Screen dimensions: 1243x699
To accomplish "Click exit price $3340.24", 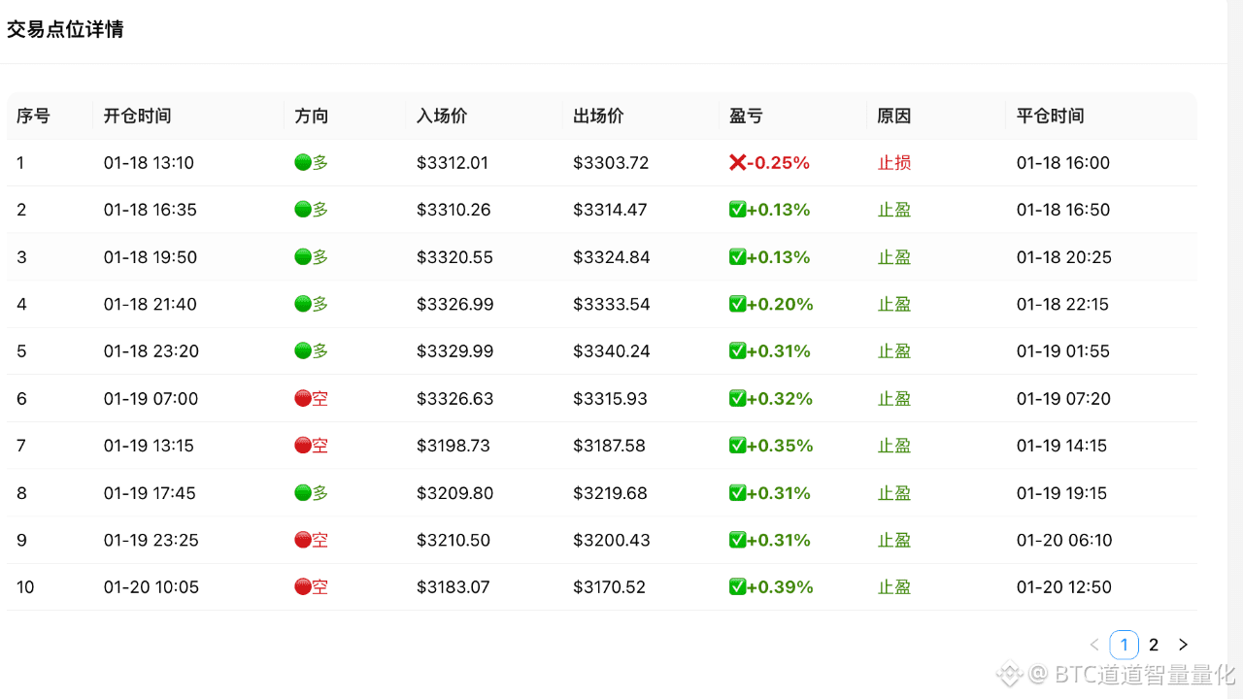I will coord(612,351).
